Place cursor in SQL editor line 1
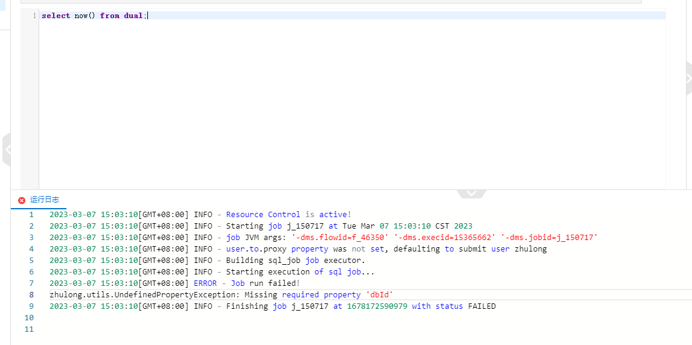692x345 pixels. (353, 16)
